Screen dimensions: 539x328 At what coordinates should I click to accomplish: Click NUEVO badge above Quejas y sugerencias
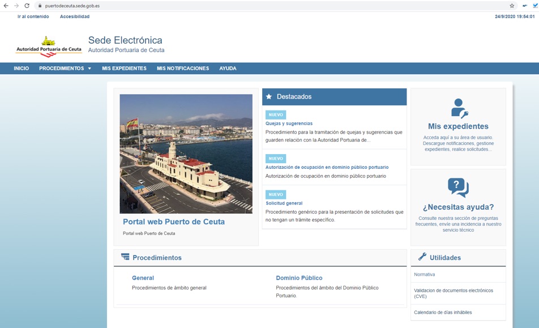[276, 115]
